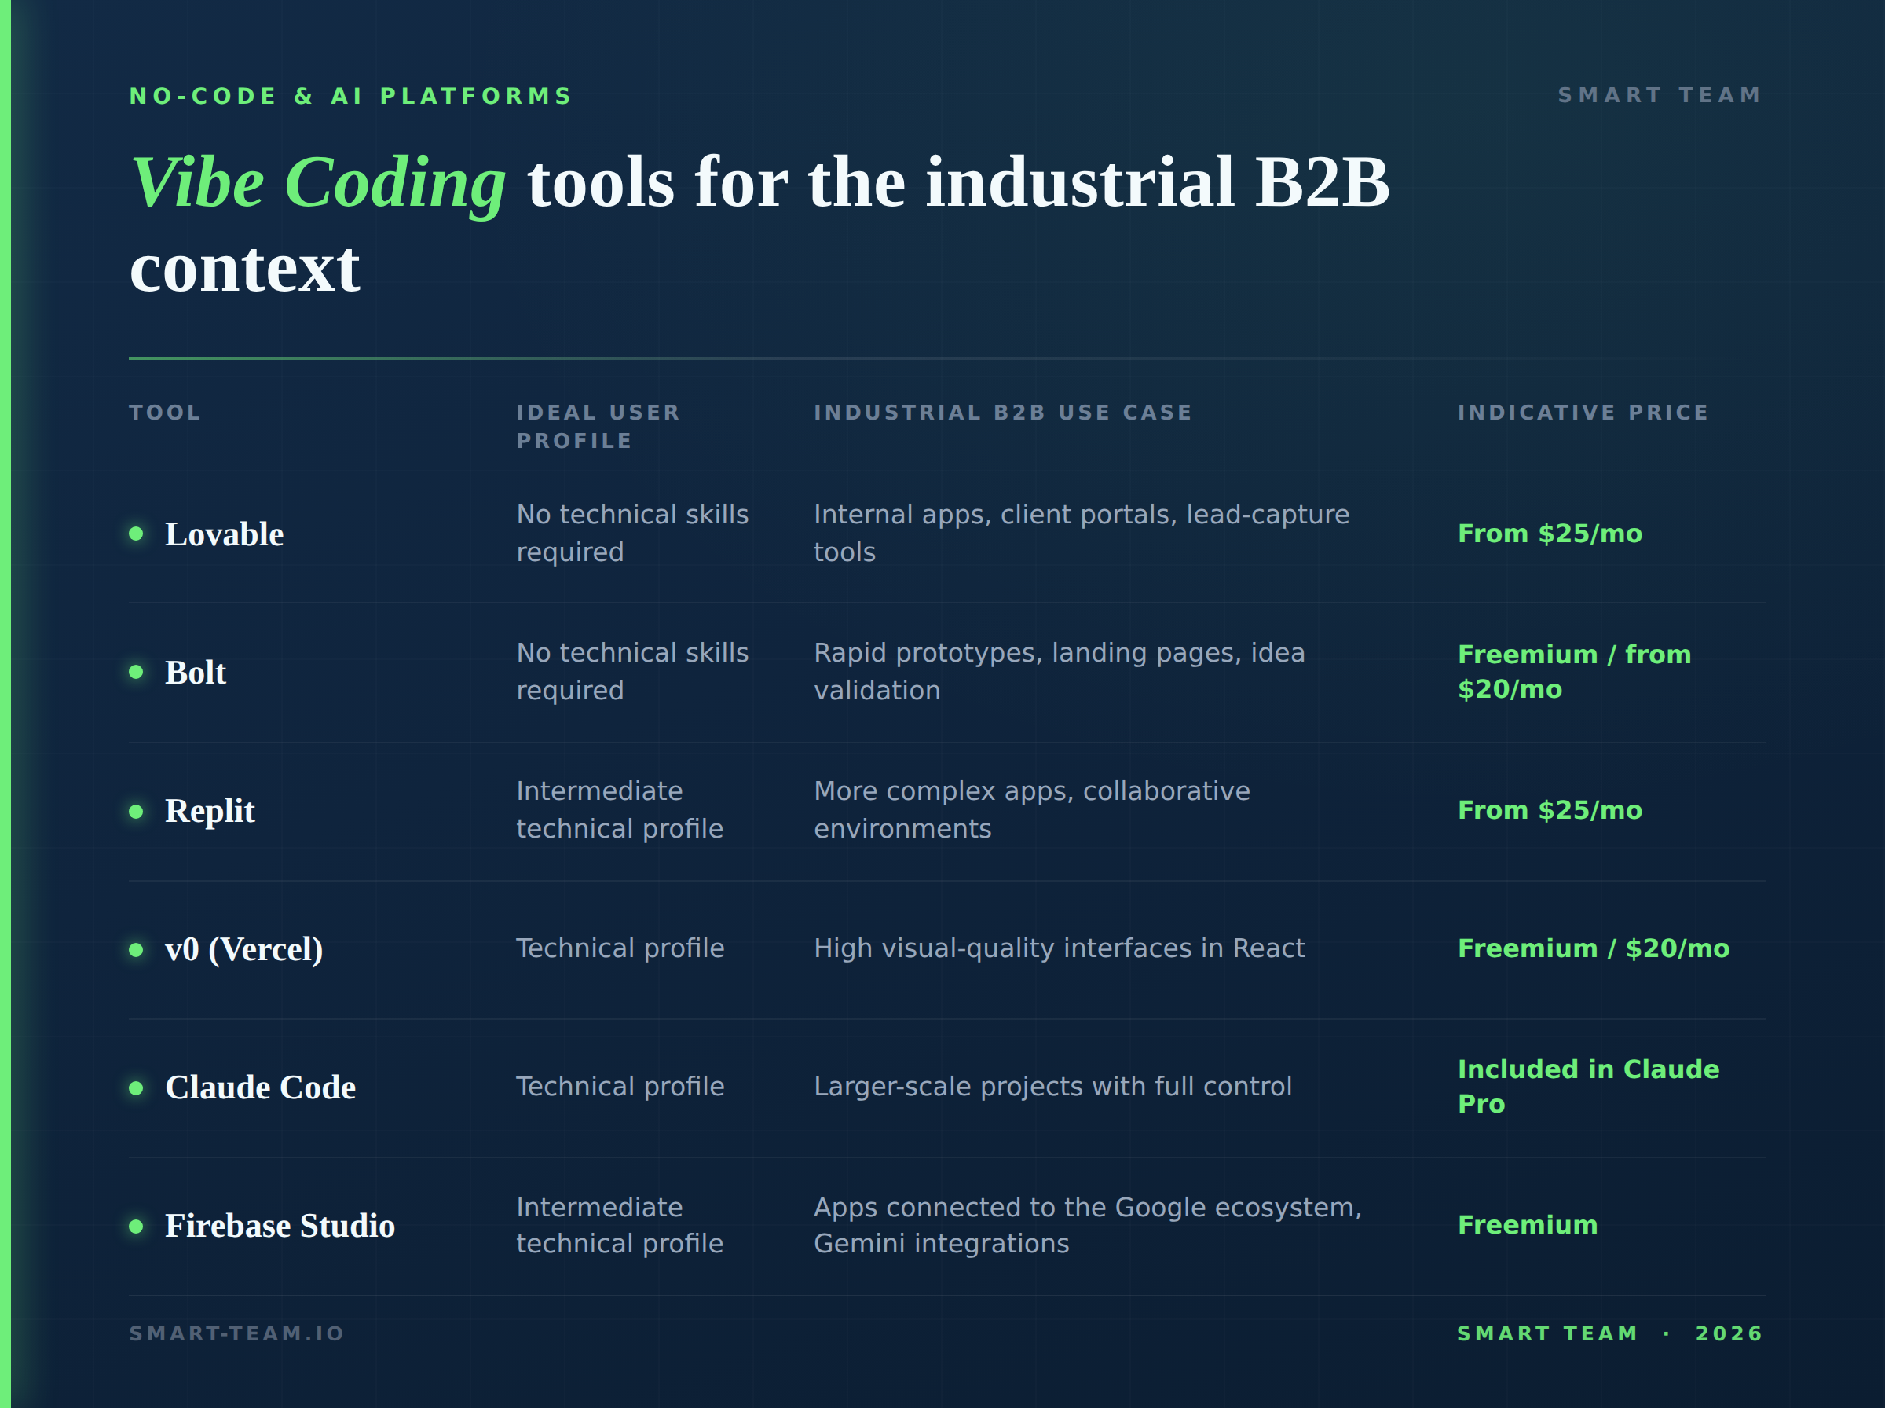
Task: Click Lovable's 'From $25/mo' price
Action: (x=1550, y=533)
